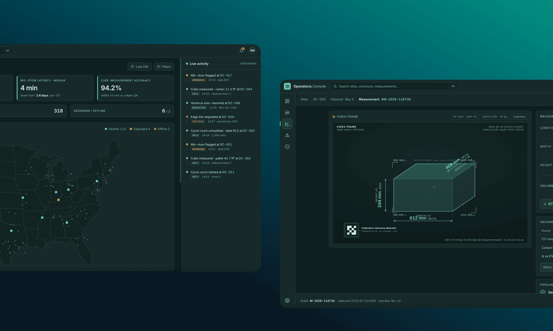
Task: Click the ChArUco calibration marker thumbnail
Action: pos(351,230)
